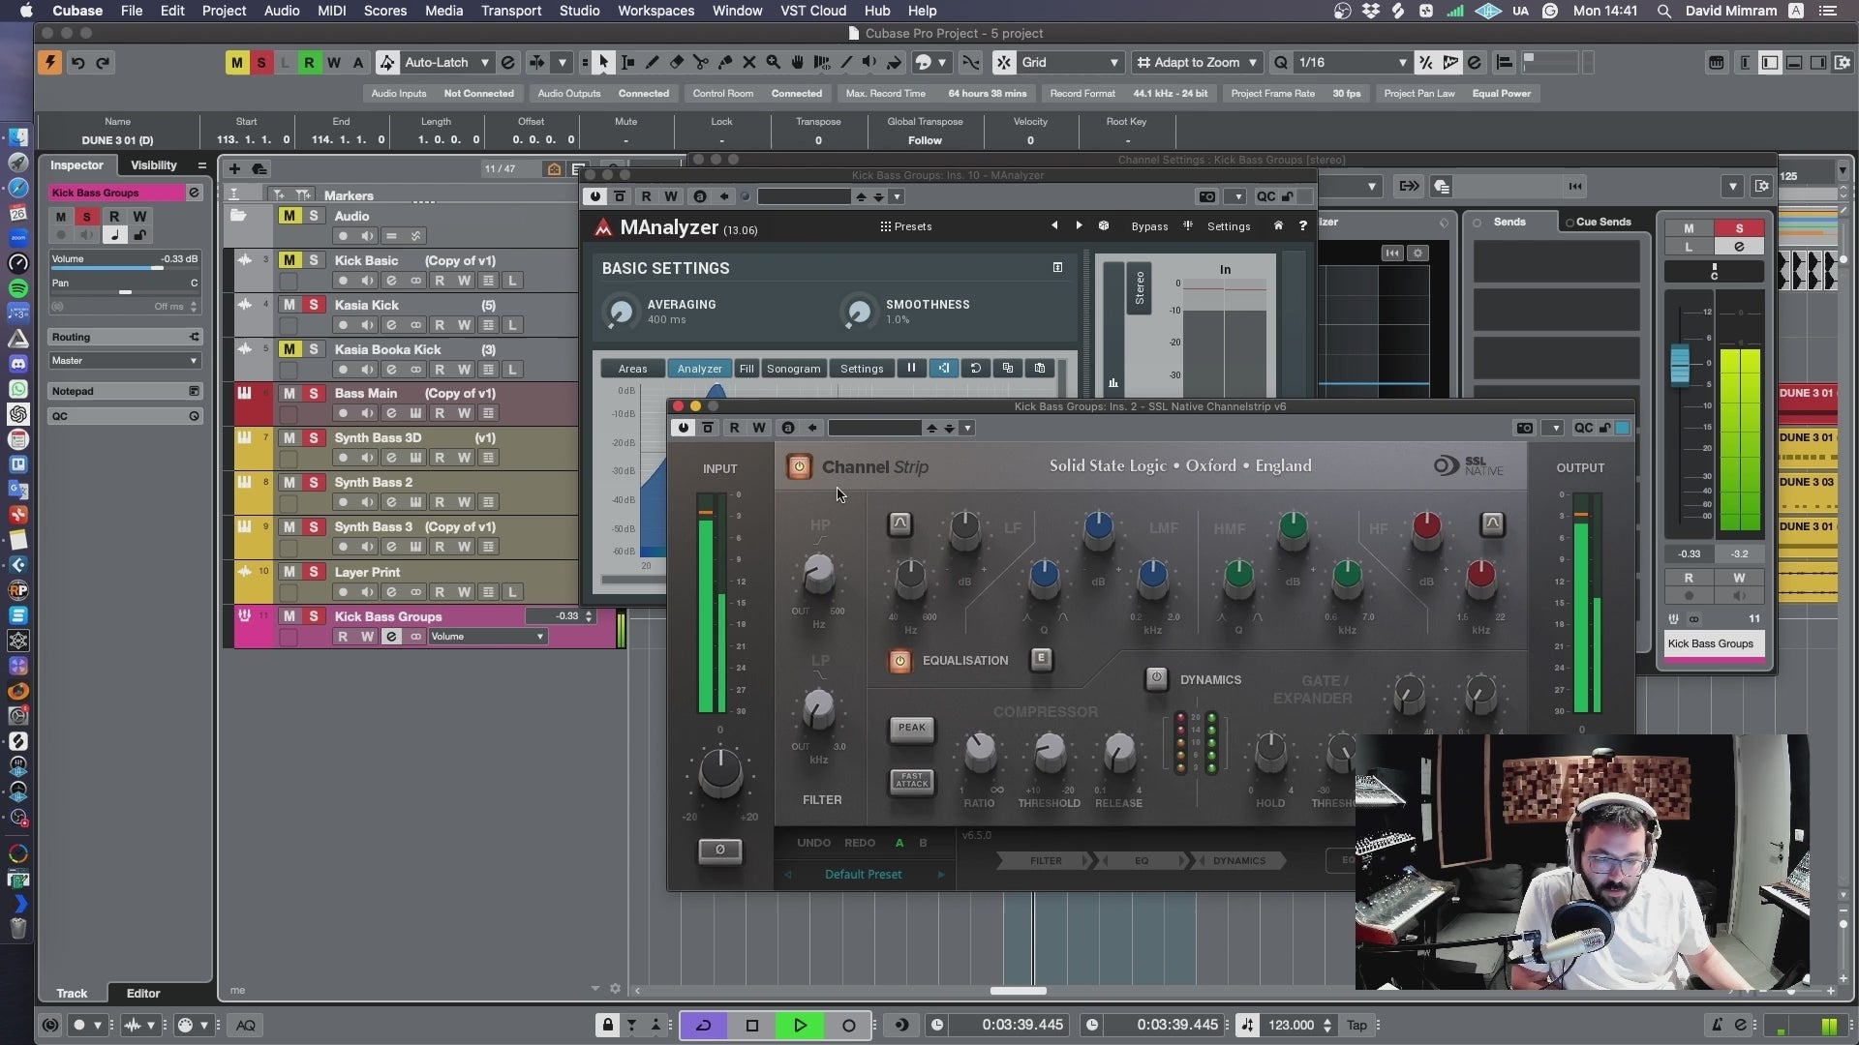The image size is (1859, 1045).
Task: Click the Channel Strip power icon
Action: click(799, 467)
